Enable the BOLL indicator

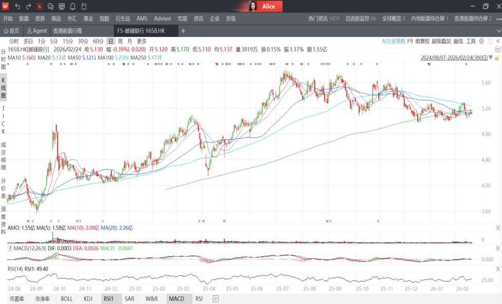pos(67,299)
